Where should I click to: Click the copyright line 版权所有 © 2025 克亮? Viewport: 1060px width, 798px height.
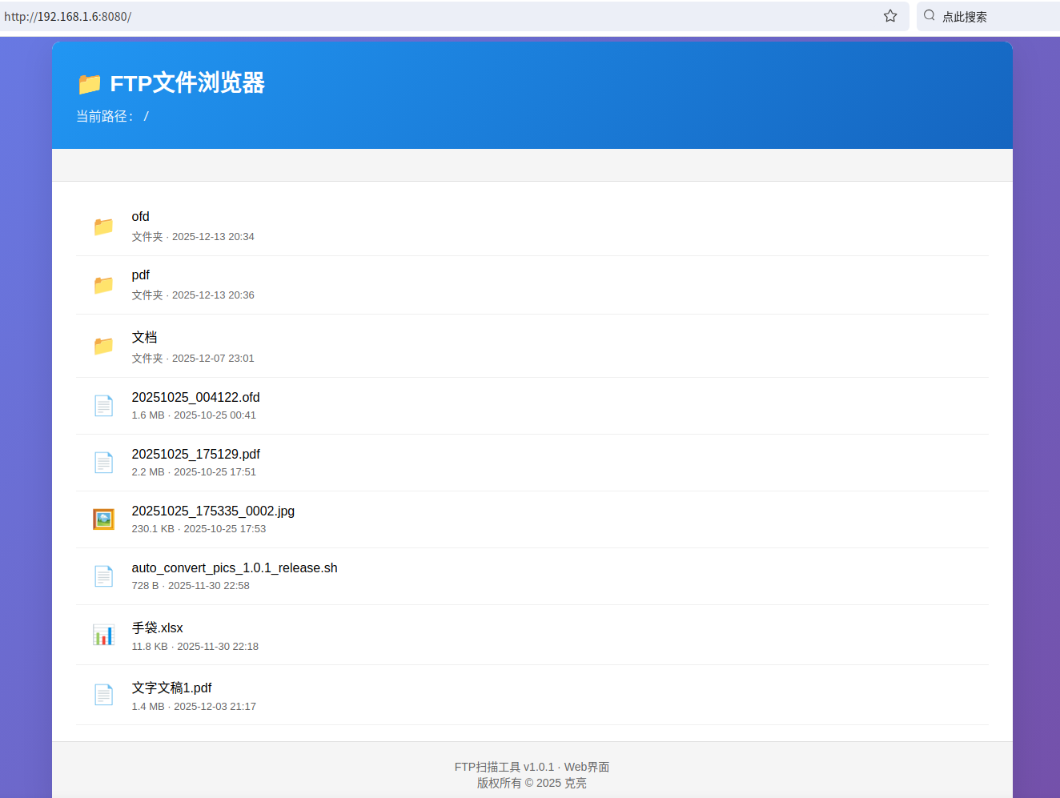532,783
